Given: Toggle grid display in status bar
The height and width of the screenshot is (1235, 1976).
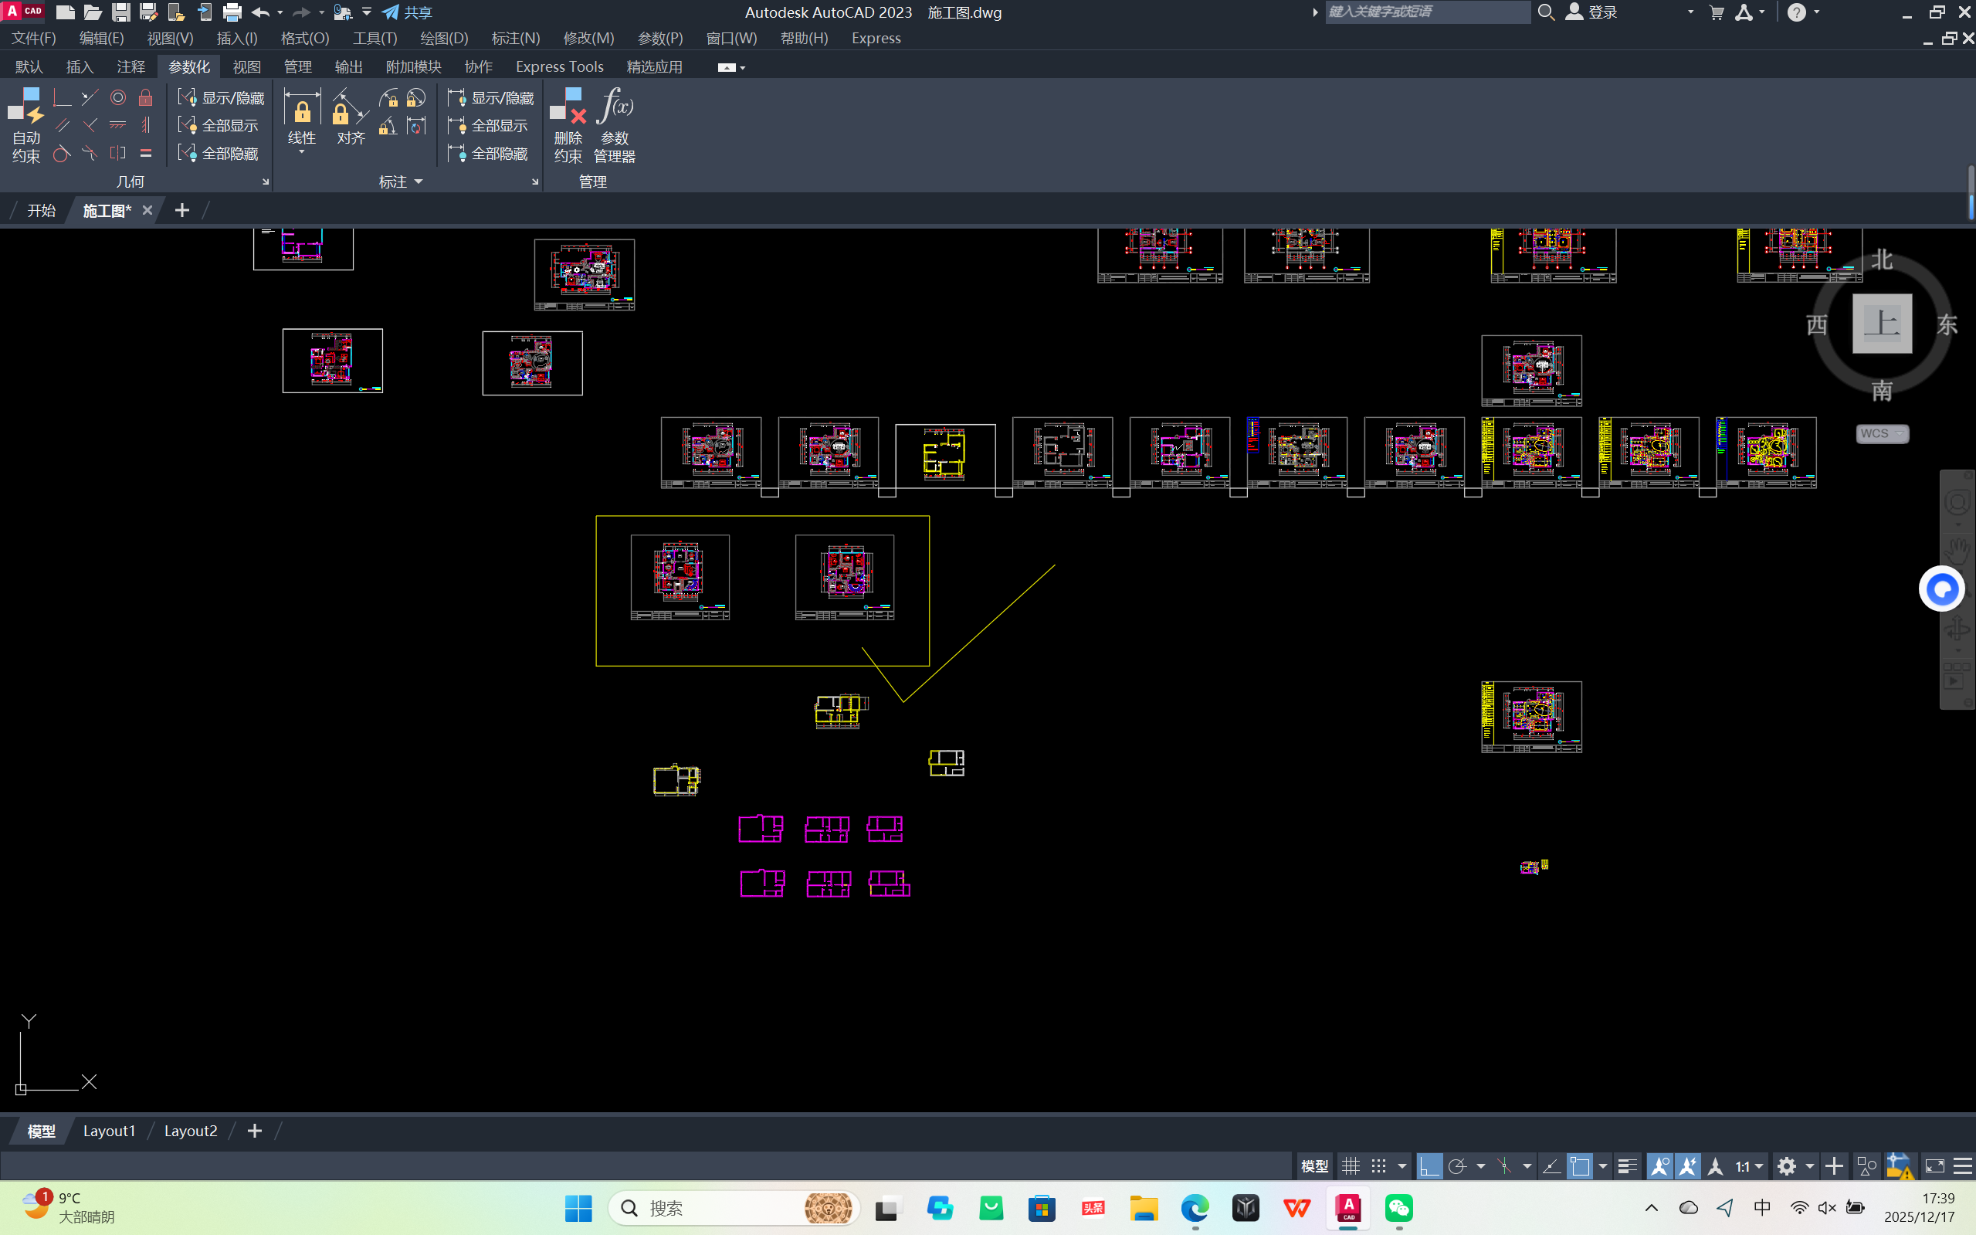Looking at the screenshot, I should tap(1351, 1166).
